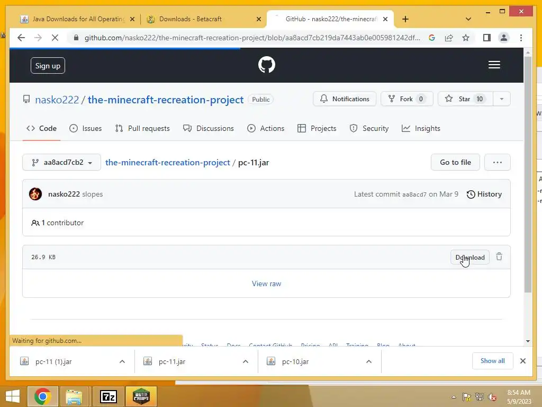Bookmark this page with star icon

(x=466, y=38)
